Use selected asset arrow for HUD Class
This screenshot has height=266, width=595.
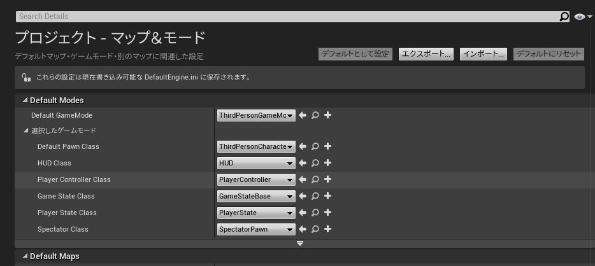point(303,163)
